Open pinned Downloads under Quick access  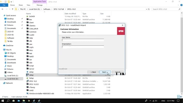(x=11, y=22)
